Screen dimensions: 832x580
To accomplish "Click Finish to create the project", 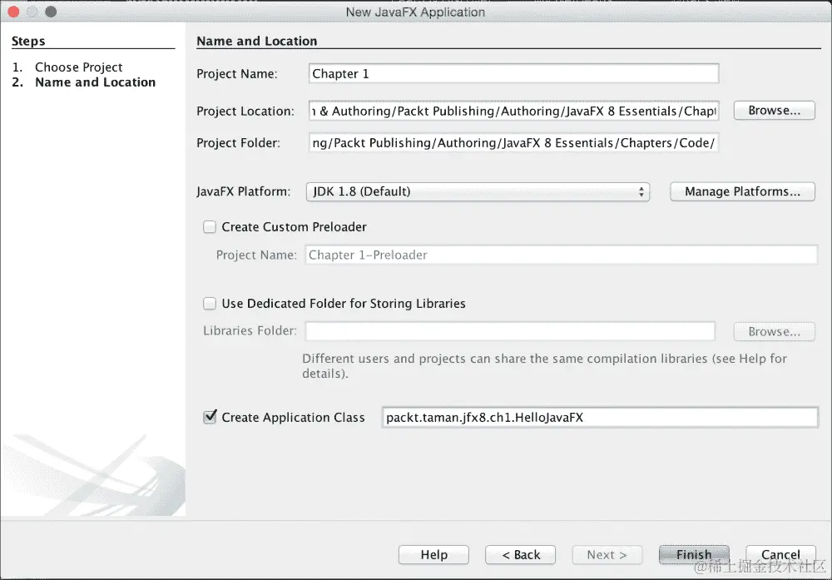I will 694,555.
